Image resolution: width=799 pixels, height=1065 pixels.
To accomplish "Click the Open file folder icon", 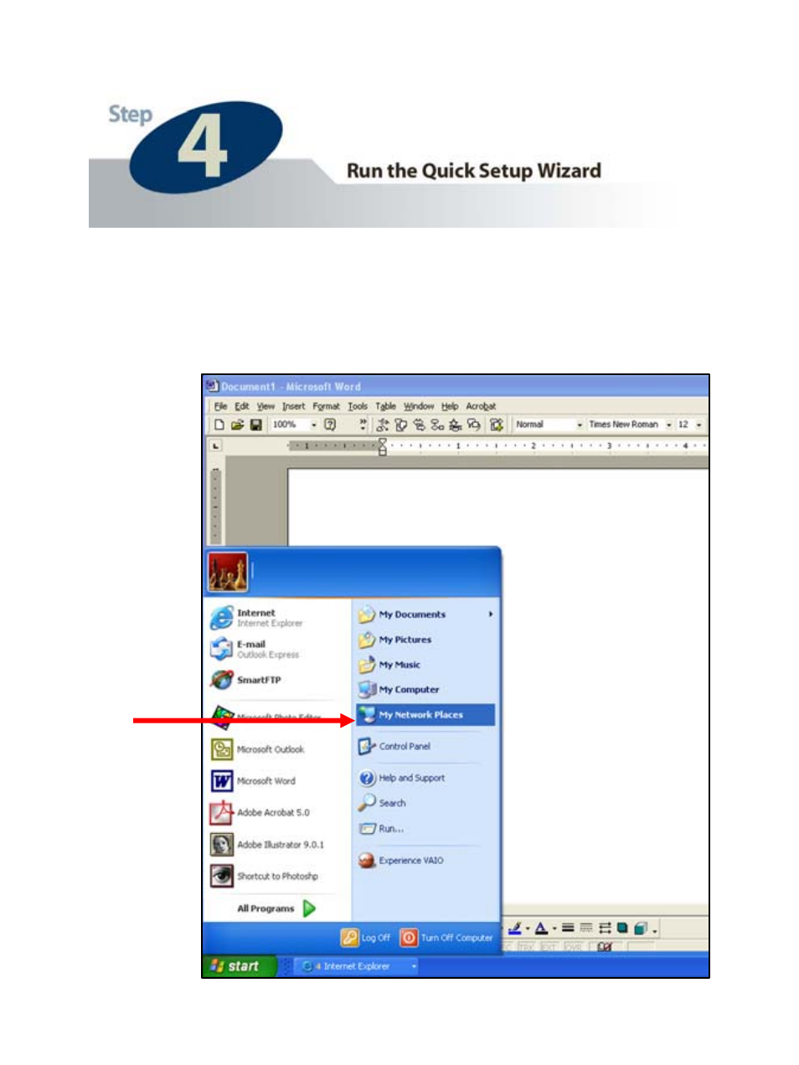I will pos(238,424).
